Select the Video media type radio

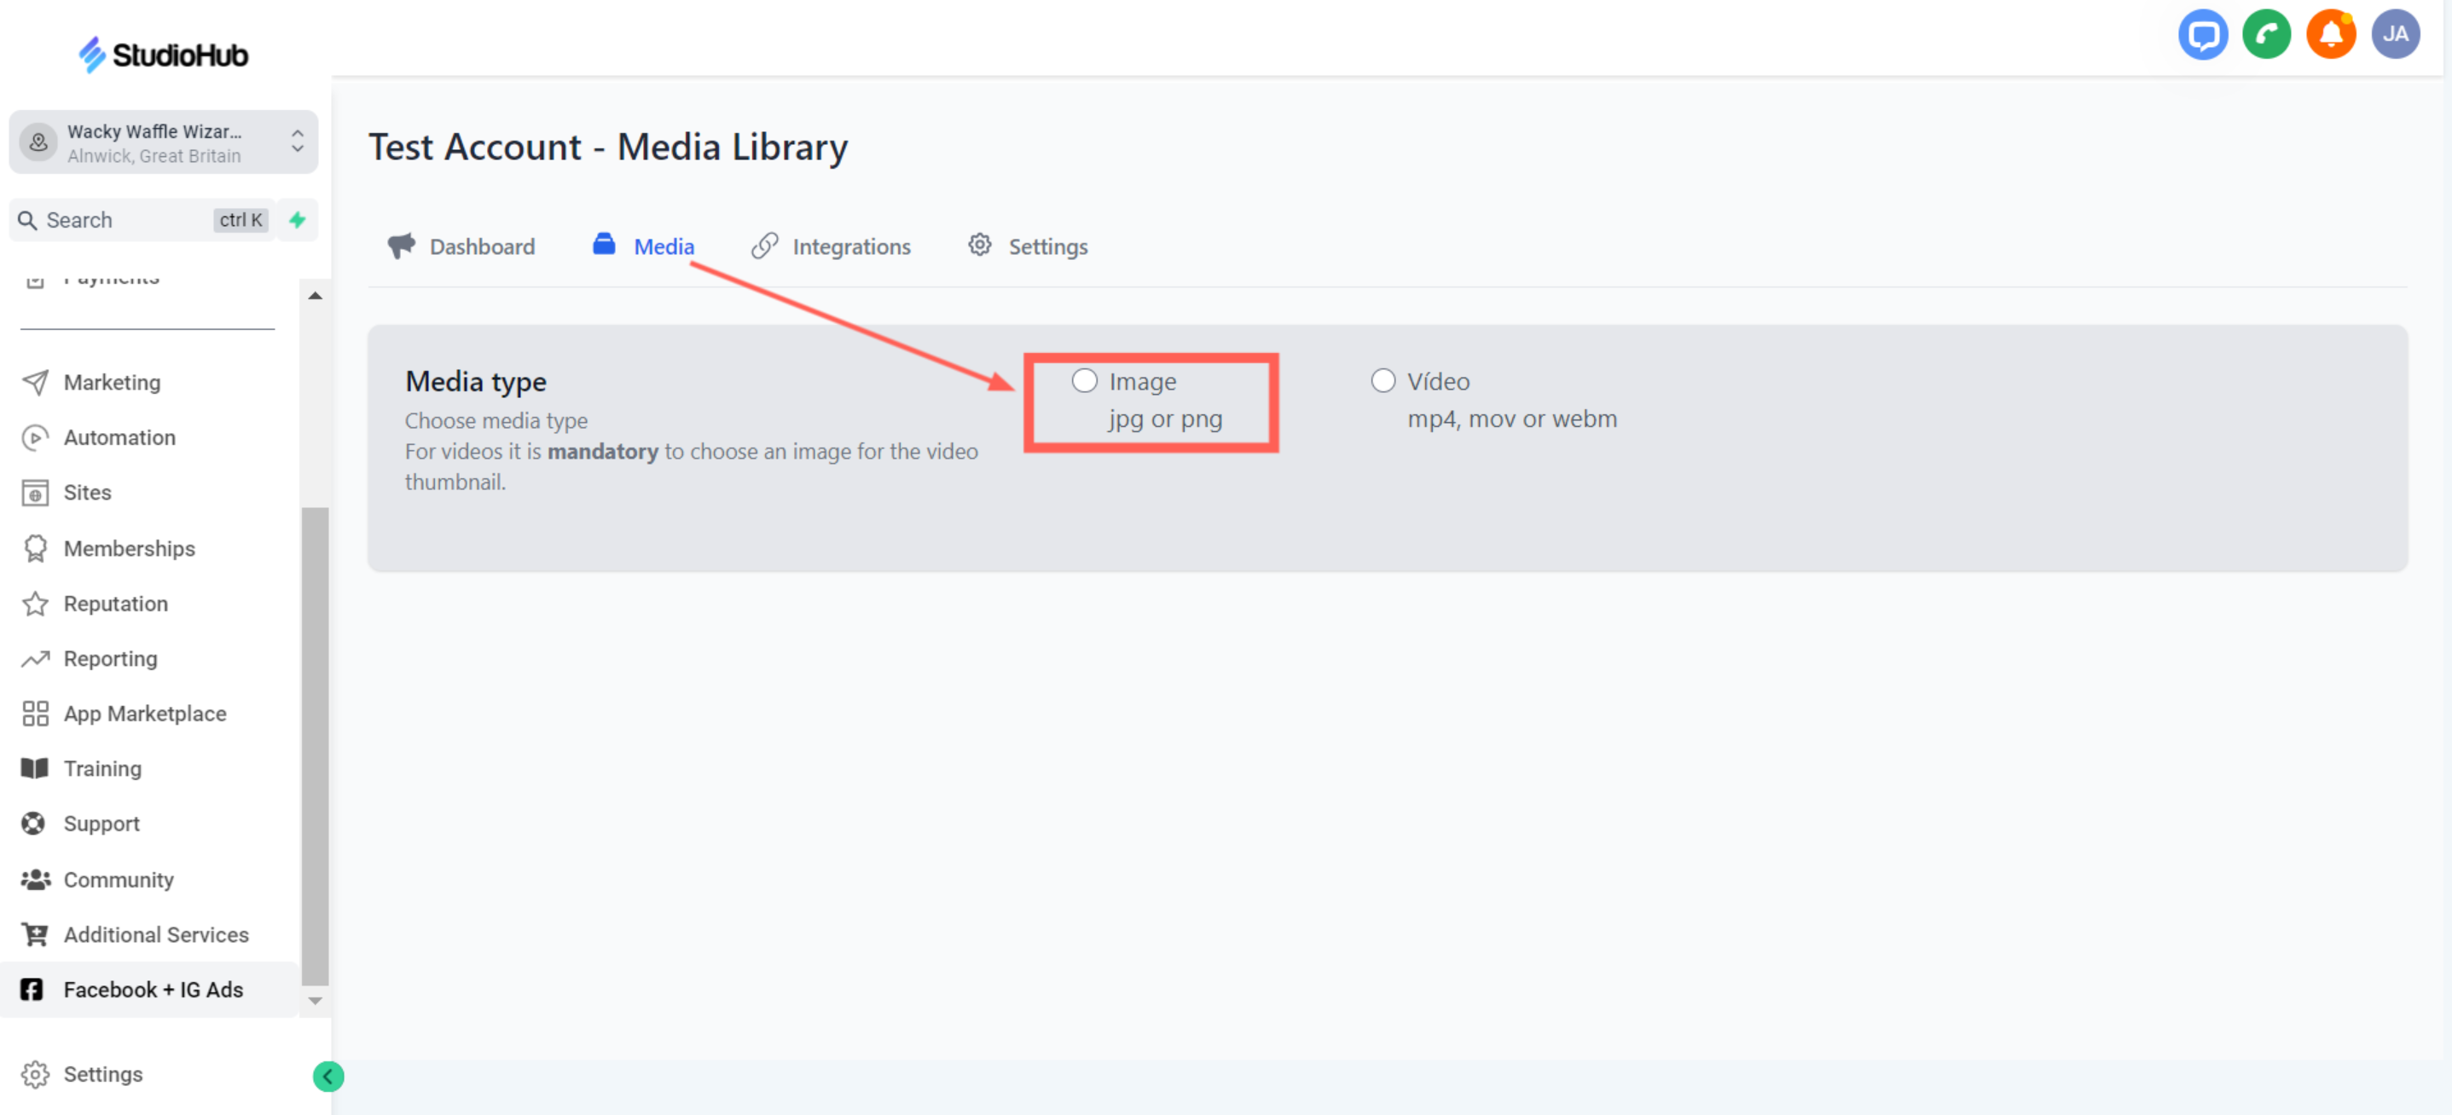[x=1383, y=382]
